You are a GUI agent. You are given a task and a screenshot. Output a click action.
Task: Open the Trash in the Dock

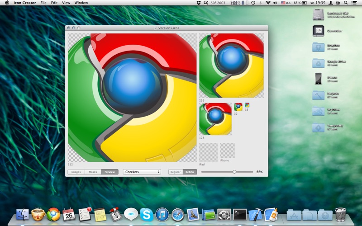tap(340, 214)
